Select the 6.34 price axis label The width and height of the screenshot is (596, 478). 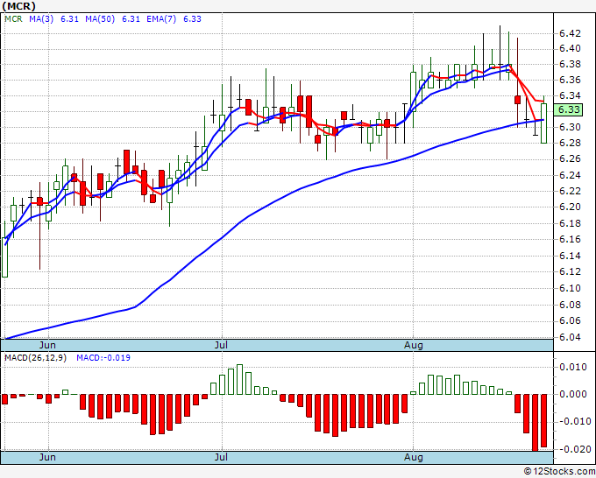coord(570,95)
